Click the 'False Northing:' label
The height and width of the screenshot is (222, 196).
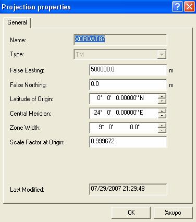pos(28,85)
